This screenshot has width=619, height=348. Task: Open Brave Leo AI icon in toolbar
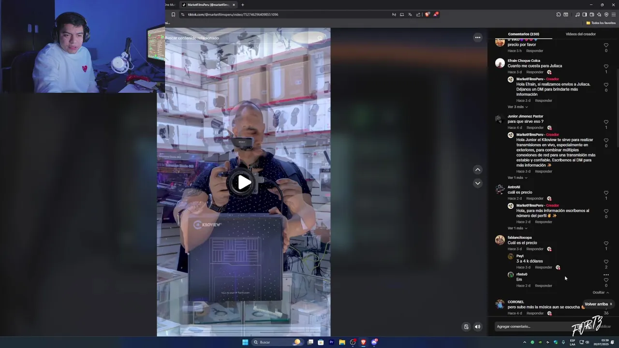coord(599,14)
